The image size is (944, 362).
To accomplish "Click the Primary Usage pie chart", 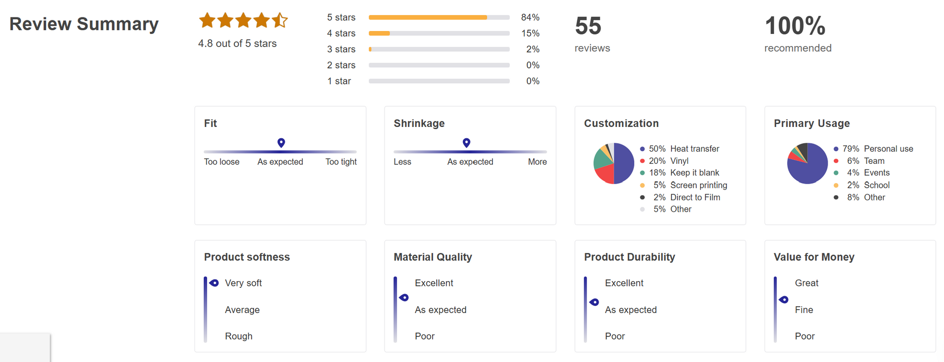I will click(807, 163).
